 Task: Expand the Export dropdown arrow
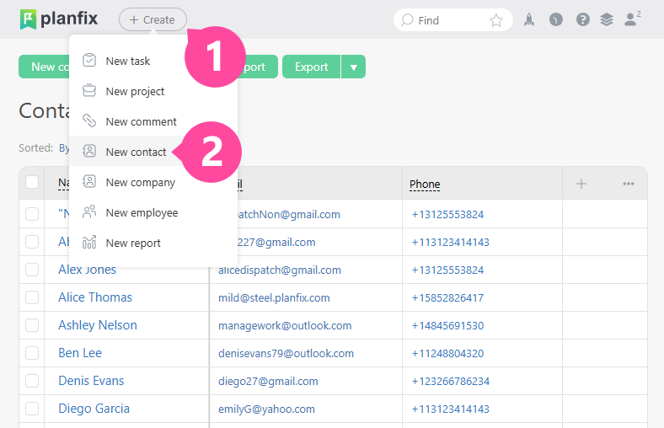[353, 67]
